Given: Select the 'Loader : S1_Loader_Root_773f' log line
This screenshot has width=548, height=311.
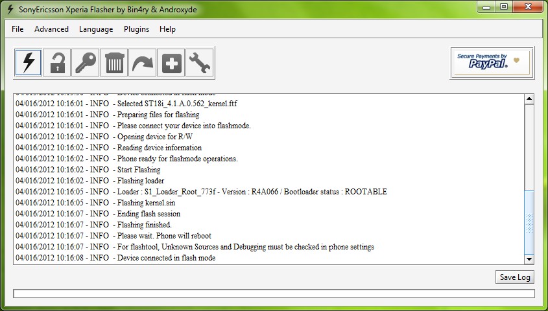Looking at the screenshot, I should tap(201, 192).
